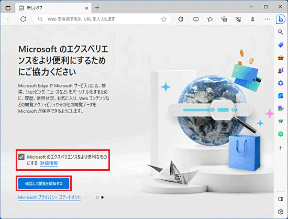
Task: Open sidebar Image Creator icon
Action: pos(281,108)
